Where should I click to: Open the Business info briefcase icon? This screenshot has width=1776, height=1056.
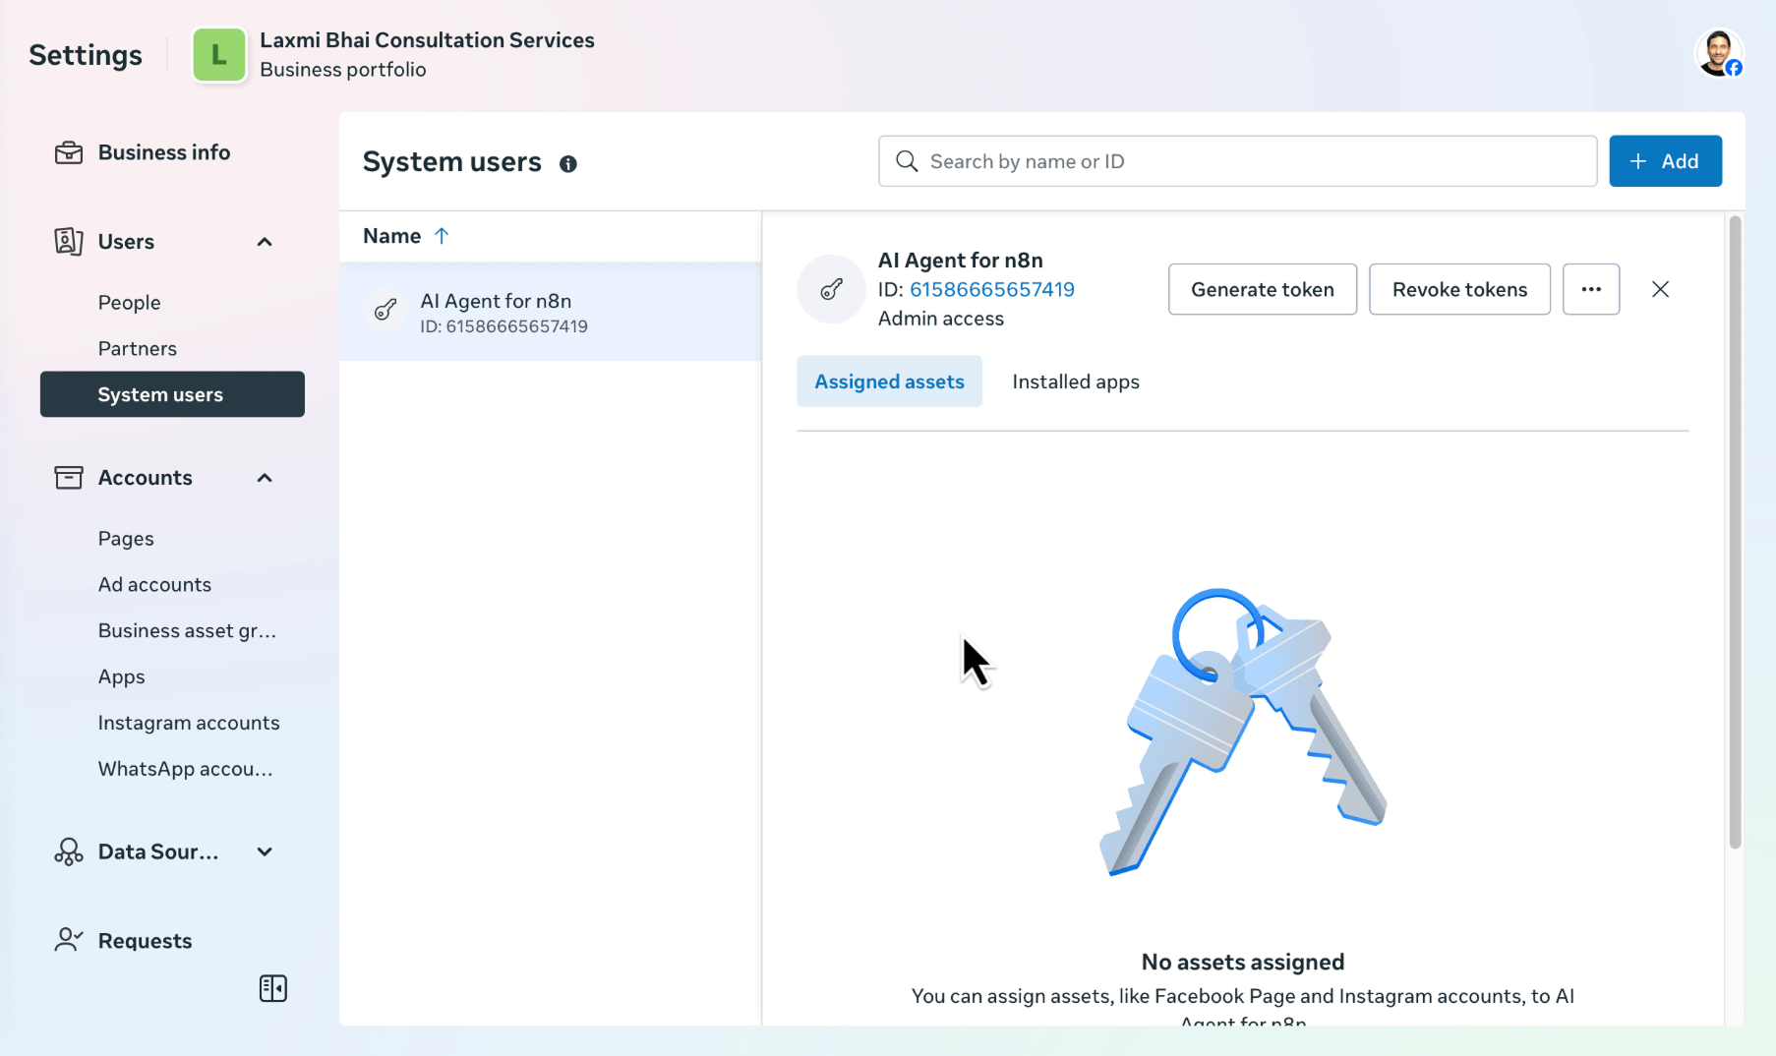[68, 152]
